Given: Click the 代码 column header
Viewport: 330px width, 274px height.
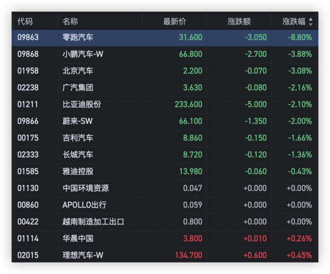Looking at the screenshot, I should point(25,22).
